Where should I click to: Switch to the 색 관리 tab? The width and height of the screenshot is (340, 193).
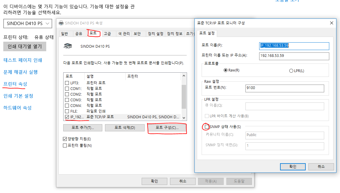pyautogui.click(x=124, y=34)
